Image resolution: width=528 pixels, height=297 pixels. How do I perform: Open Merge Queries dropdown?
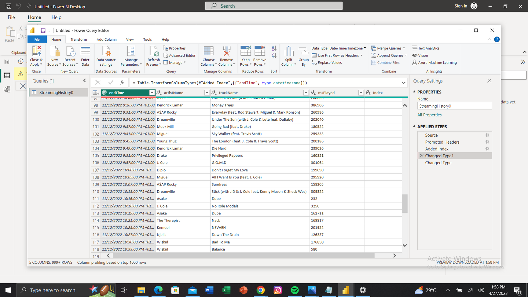tap(388, 48)
